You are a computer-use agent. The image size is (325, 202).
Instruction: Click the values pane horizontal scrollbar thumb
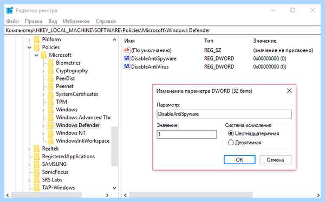pos(191,195)
